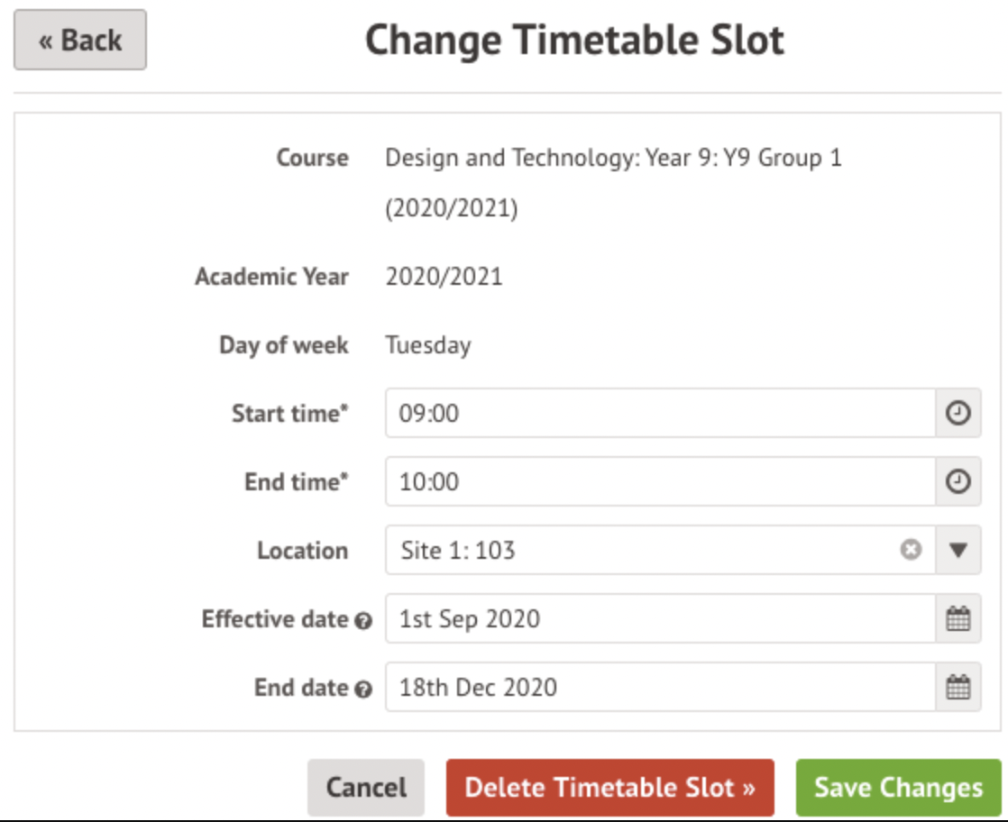Focus the Start time field showing 09:00

point(660,414)
